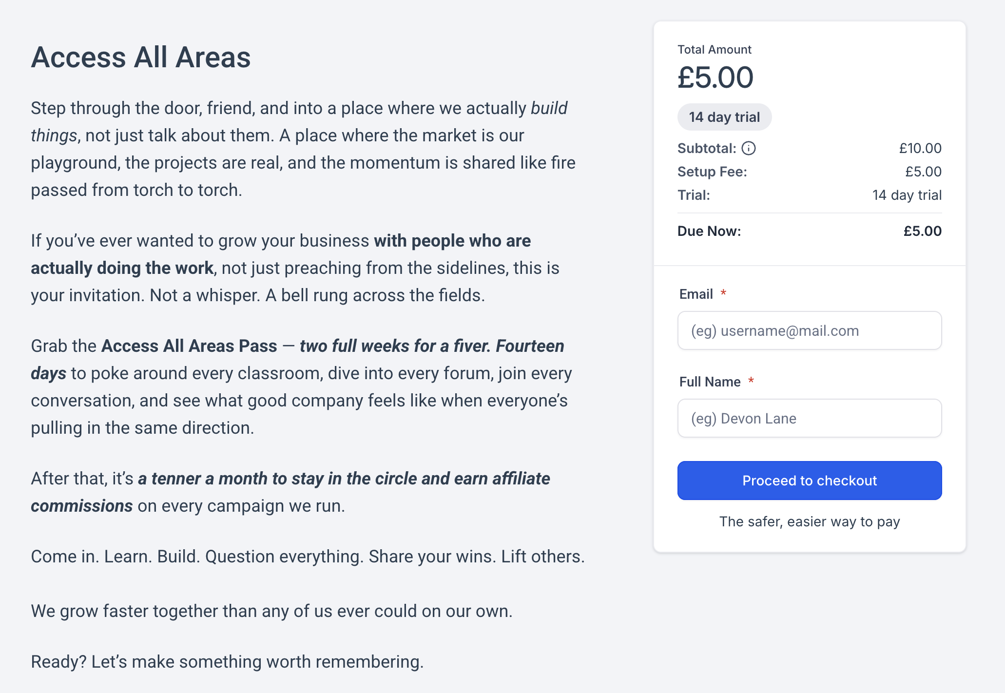Image resolution: width=1005 pixels, height=693 pixels.
Task: Click the 14 day trial badge
Action: (x=724, y=117)
